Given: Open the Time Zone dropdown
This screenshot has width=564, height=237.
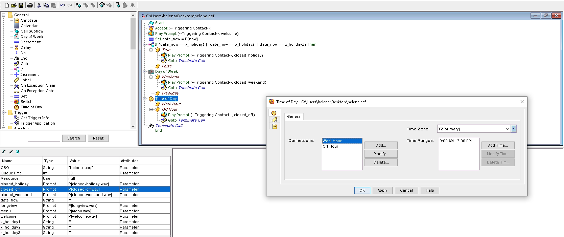Looking at the screenshot, I should [507, 129].
